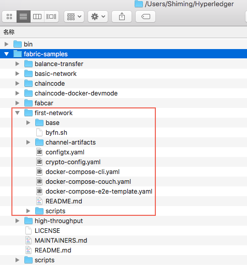Screen dimensions: 247x268
Task: Select the base folder icon
Action: (x=39, y=122)
